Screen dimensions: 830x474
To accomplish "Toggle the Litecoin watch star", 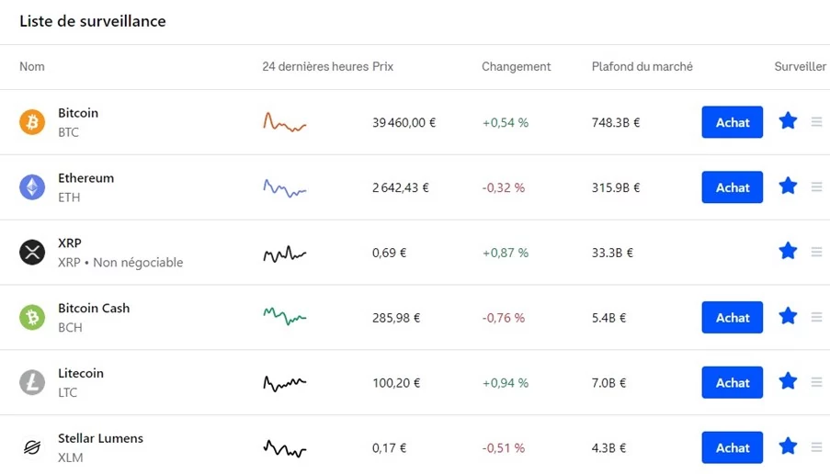I will [789, 381].
